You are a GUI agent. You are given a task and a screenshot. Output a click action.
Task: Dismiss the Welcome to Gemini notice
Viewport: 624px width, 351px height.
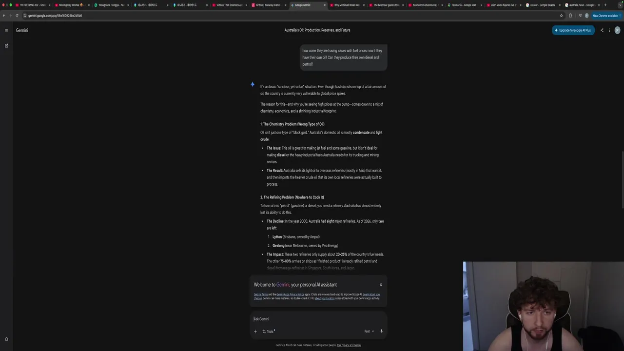tap(381, 285)
